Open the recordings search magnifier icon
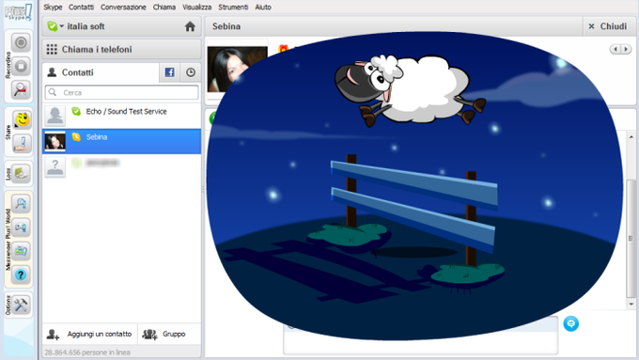 tap(21, 89)
